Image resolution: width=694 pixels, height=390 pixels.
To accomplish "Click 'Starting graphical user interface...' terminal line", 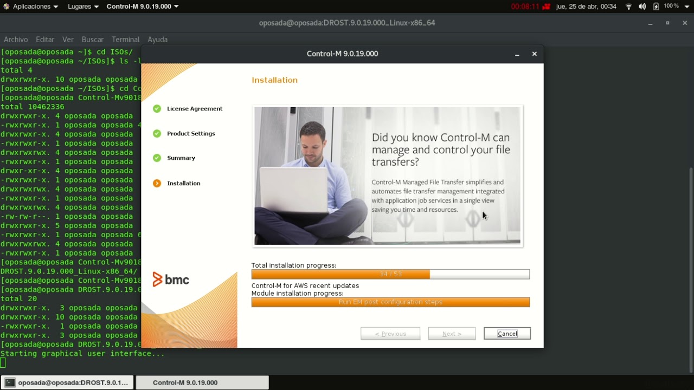I will coord(82,354).
